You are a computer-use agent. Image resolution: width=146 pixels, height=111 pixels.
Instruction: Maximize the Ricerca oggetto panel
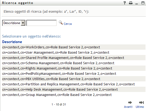[143, 3]
